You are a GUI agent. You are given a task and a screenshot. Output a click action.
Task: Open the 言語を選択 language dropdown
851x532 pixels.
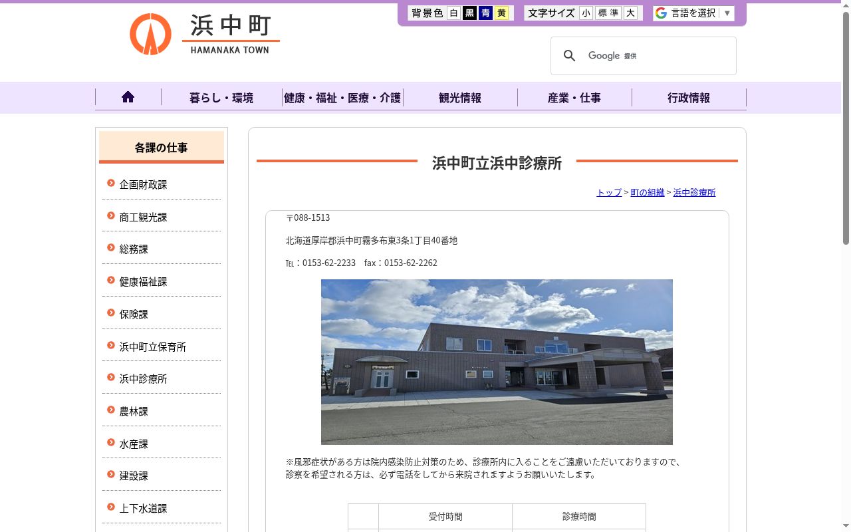point(693,13)
